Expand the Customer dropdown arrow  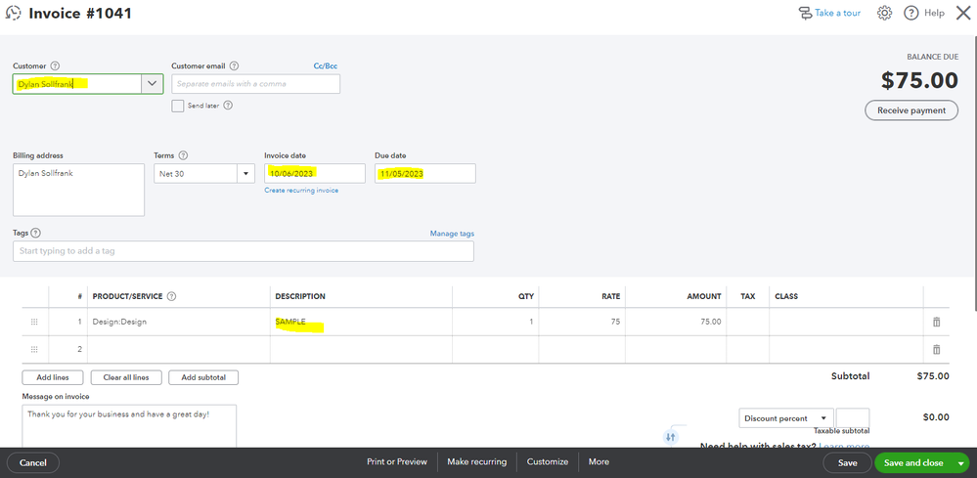(x=152, y=84)
